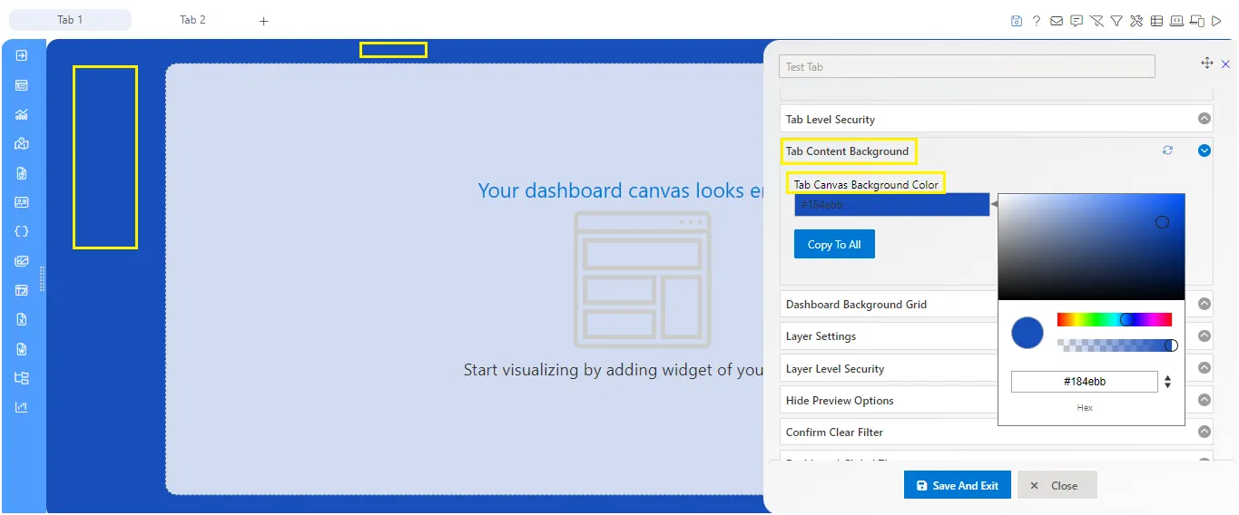The height and width of the screenshot is (515, 1239).
Task: Collapse Tab Content Background section
Action: 1205,151
